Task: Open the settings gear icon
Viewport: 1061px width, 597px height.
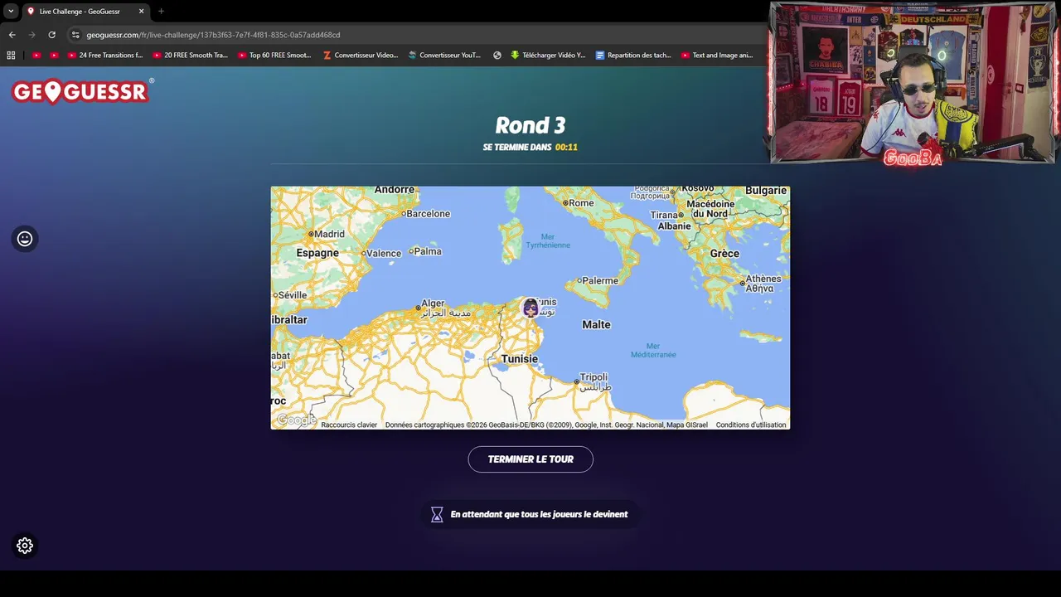Action: coord(25,546)
